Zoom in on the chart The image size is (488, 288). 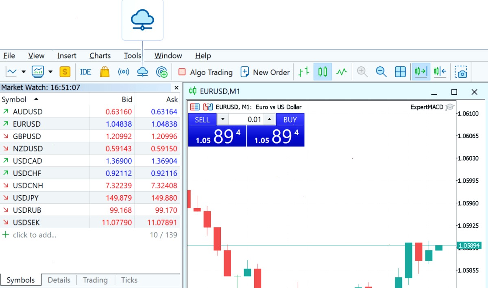point(362,72)
